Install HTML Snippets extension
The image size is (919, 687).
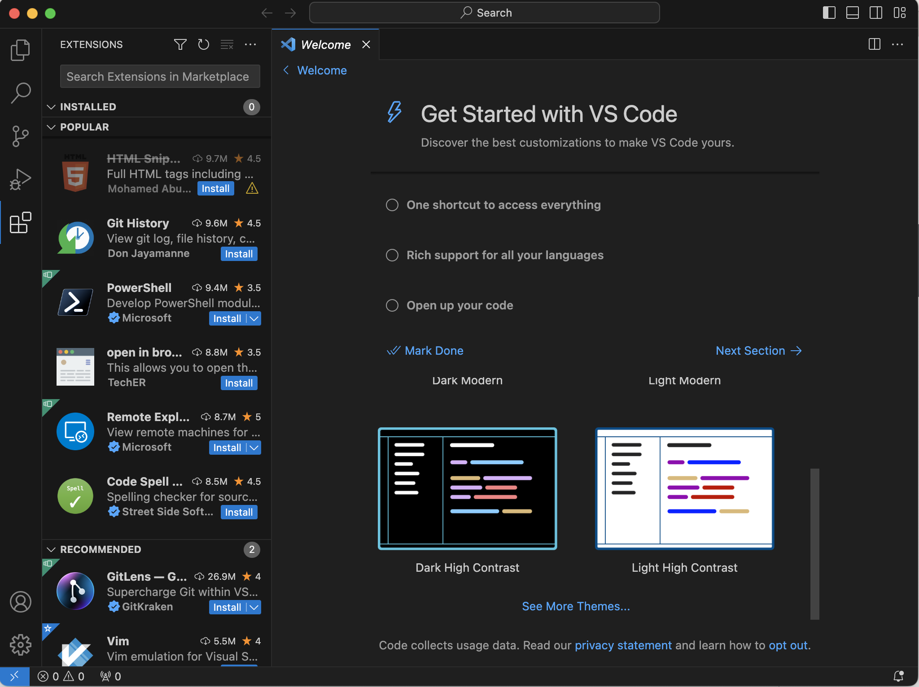point(215,188)
